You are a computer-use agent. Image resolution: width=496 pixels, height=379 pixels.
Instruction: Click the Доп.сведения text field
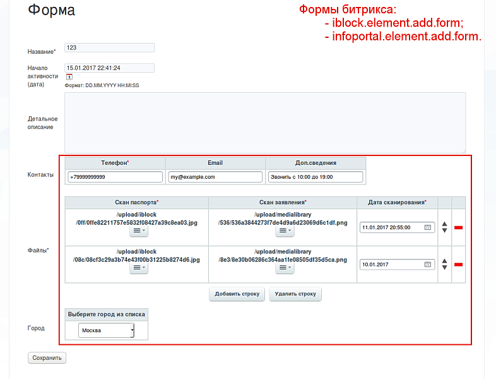coord(315,177)
